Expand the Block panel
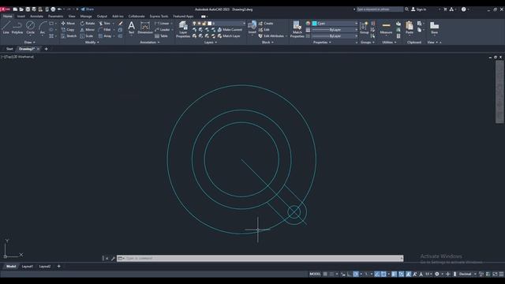Viewport: 505px width, 284px height. pyautogui.click(x=267, y=42)
